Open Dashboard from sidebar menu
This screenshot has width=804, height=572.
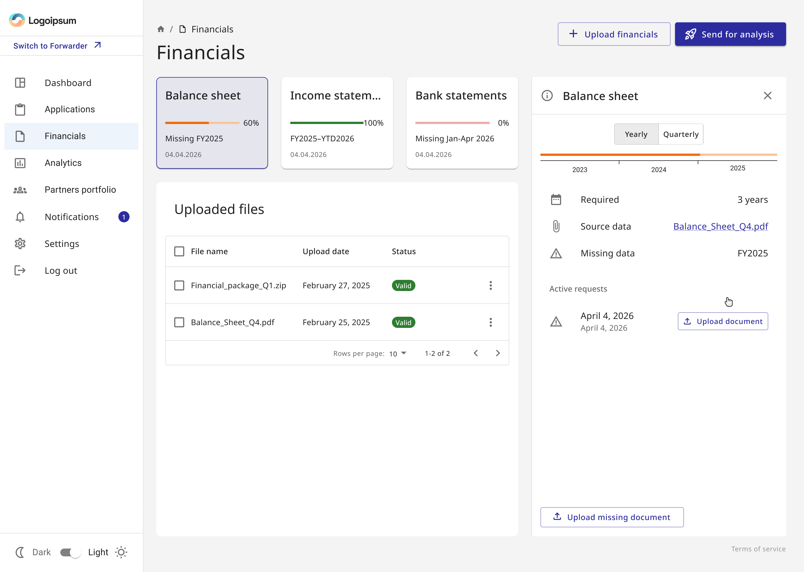71,83
